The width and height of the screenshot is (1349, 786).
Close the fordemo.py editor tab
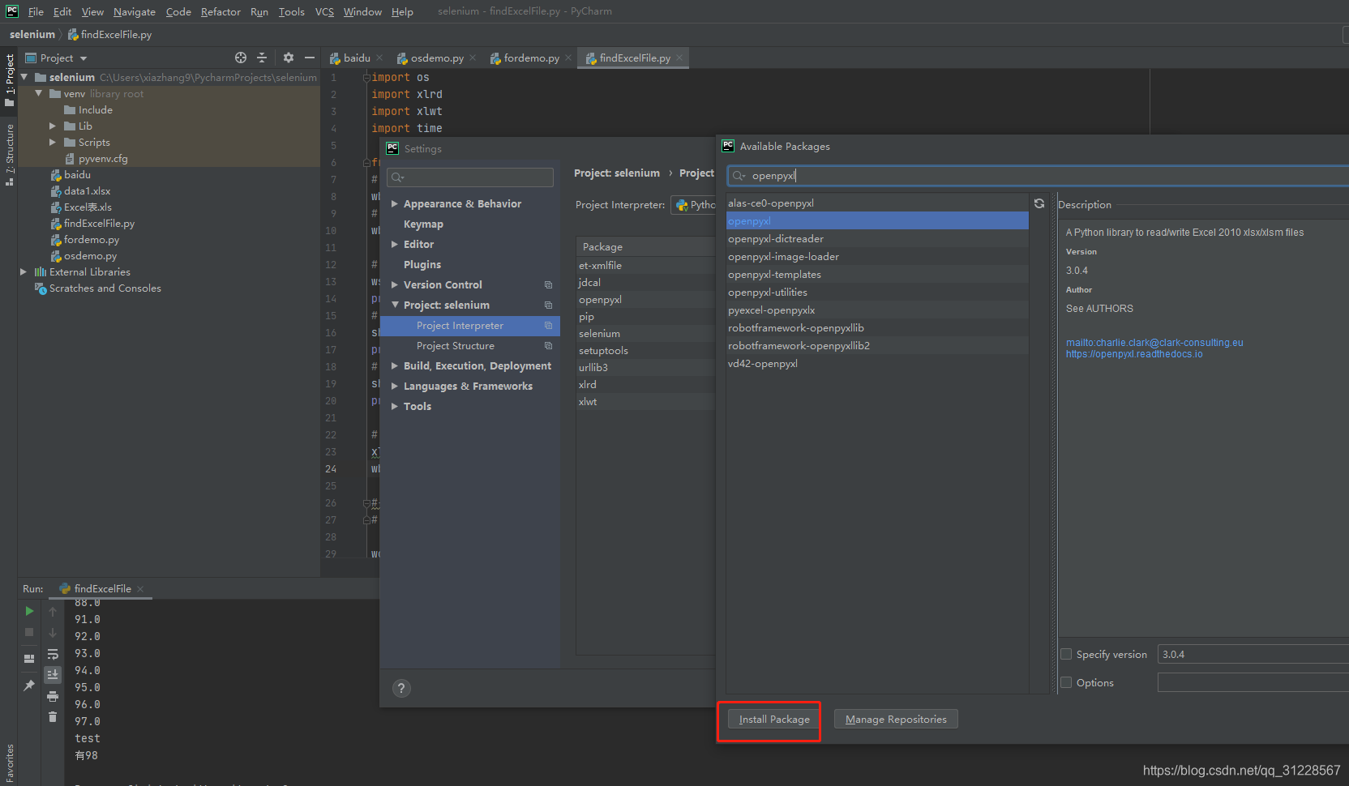(568, 58)
